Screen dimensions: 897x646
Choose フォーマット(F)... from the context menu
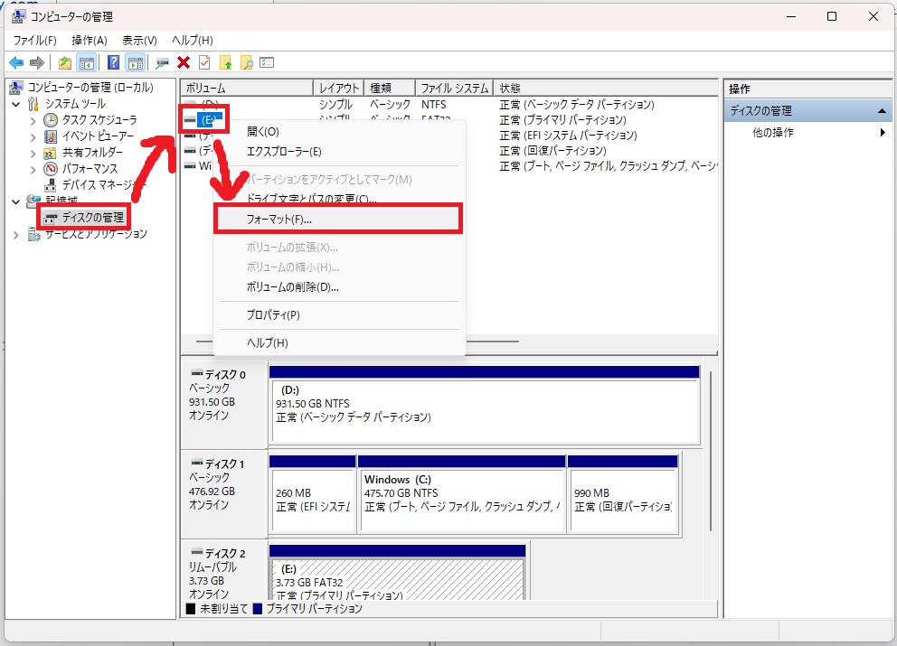279,219
